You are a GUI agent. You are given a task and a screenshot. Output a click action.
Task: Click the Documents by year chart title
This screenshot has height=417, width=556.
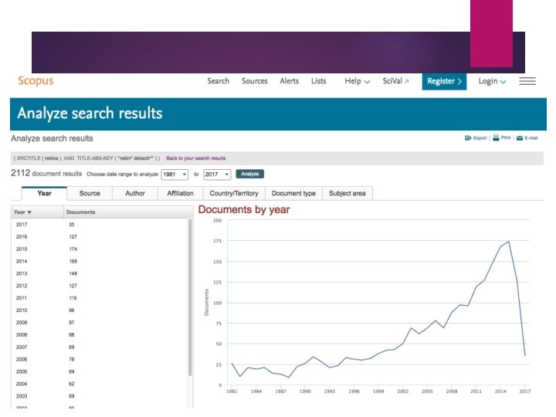(x=244, y=209)
